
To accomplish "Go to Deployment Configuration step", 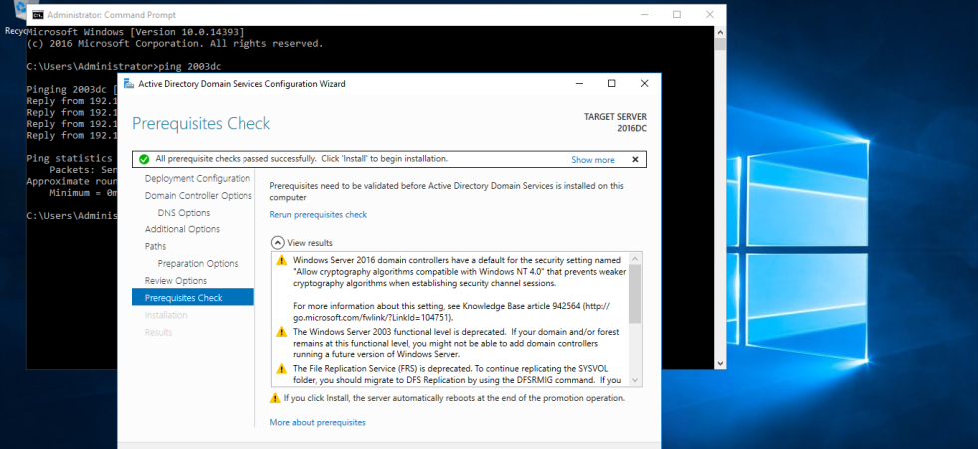I will [x=198, y=178].
